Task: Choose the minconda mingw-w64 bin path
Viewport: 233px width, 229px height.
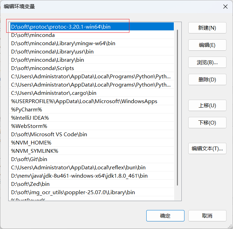Action: pos(63,43)
